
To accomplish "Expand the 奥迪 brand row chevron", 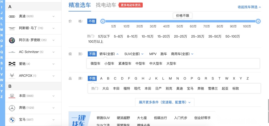I will 54,16.
